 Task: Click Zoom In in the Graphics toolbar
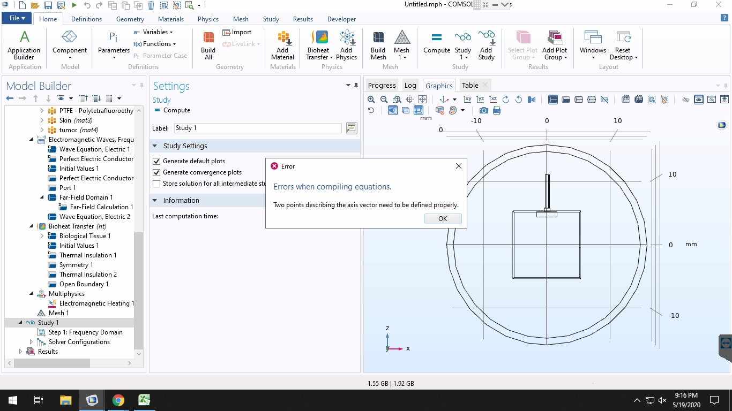point(371,100)
